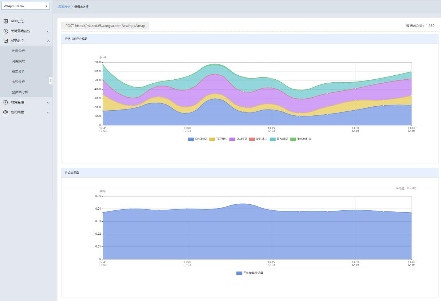
Task: Toggle the 发送请求 legend series
Action: pos(258,139)
